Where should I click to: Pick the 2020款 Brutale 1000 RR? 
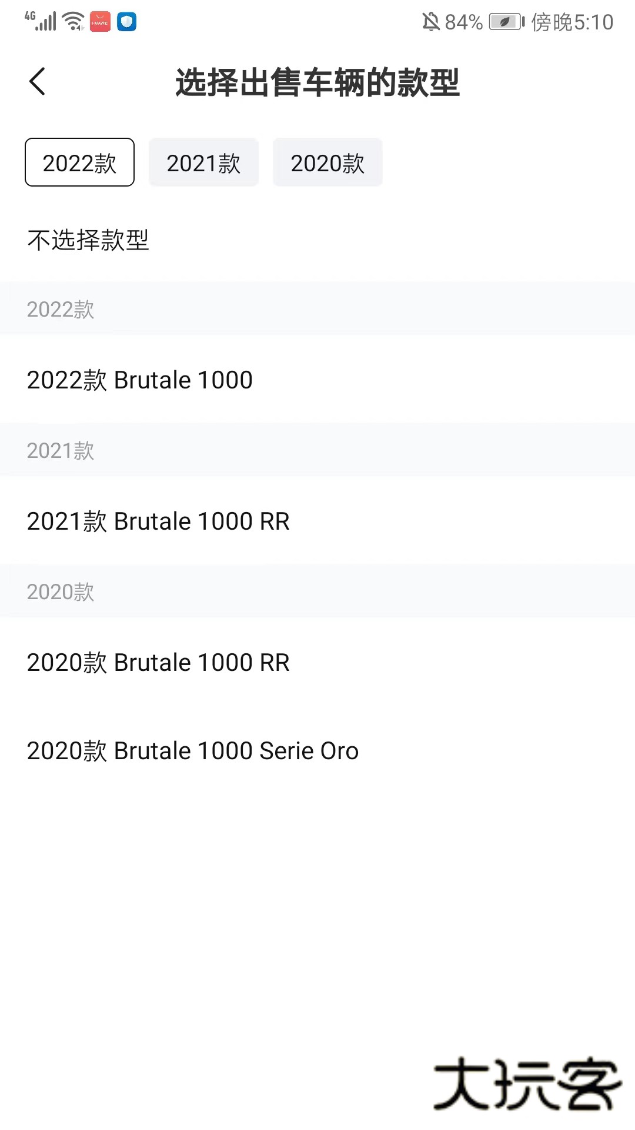pyautogui.click(x=158, y=663)
